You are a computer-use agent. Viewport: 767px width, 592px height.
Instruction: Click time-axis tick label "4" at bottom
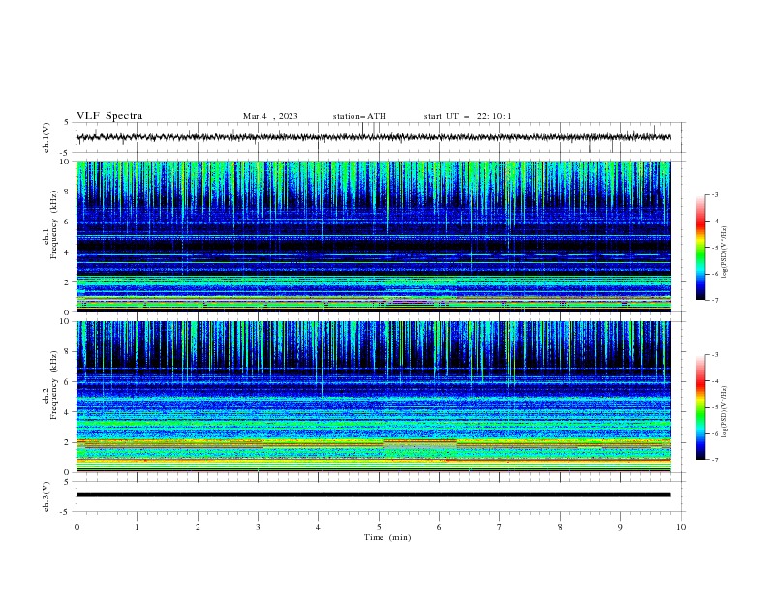tap(318, 527)
